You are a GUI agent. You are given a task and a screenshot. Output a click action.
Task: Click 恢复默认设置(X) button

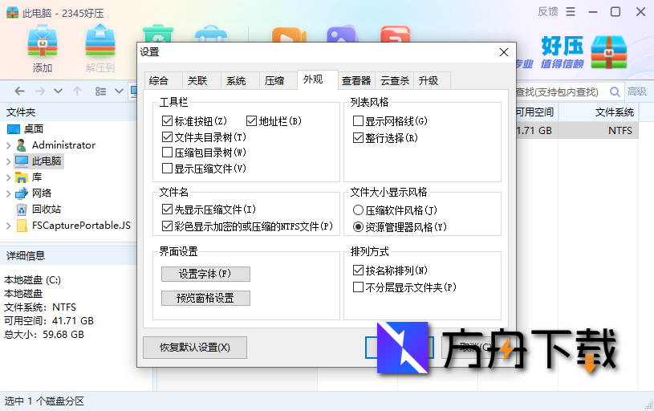(195, 348)
